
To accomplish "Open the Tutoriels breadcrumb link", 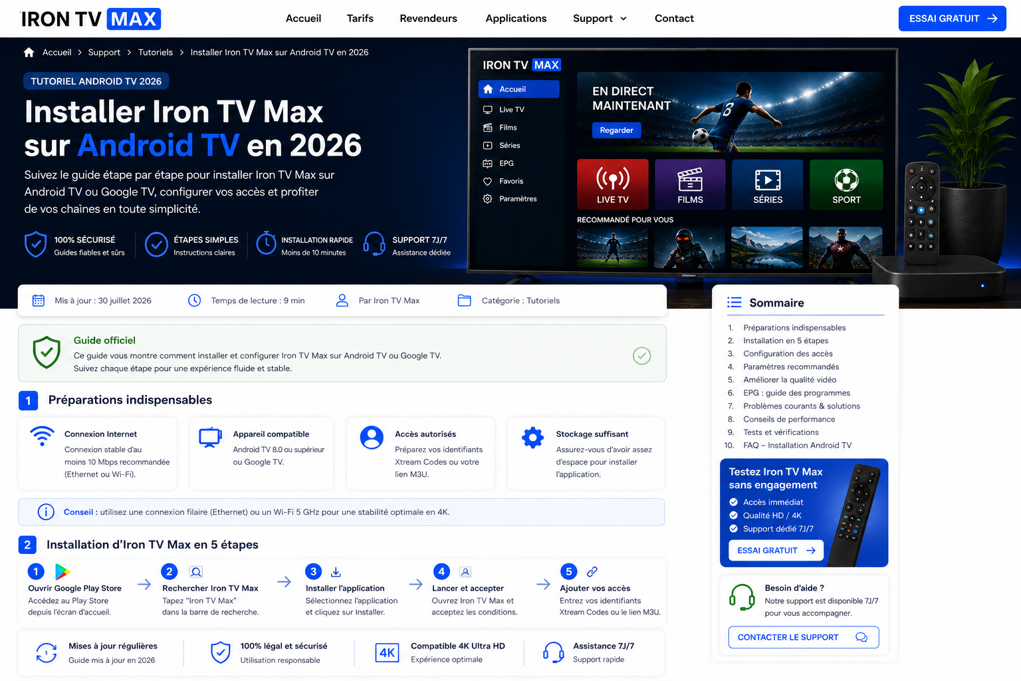I will coord(156,53).
